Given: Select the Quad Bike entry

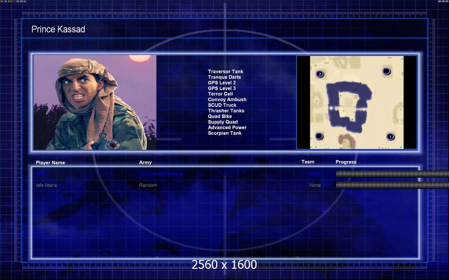Looking at the screenshot, I should click(x=220, y=116).
